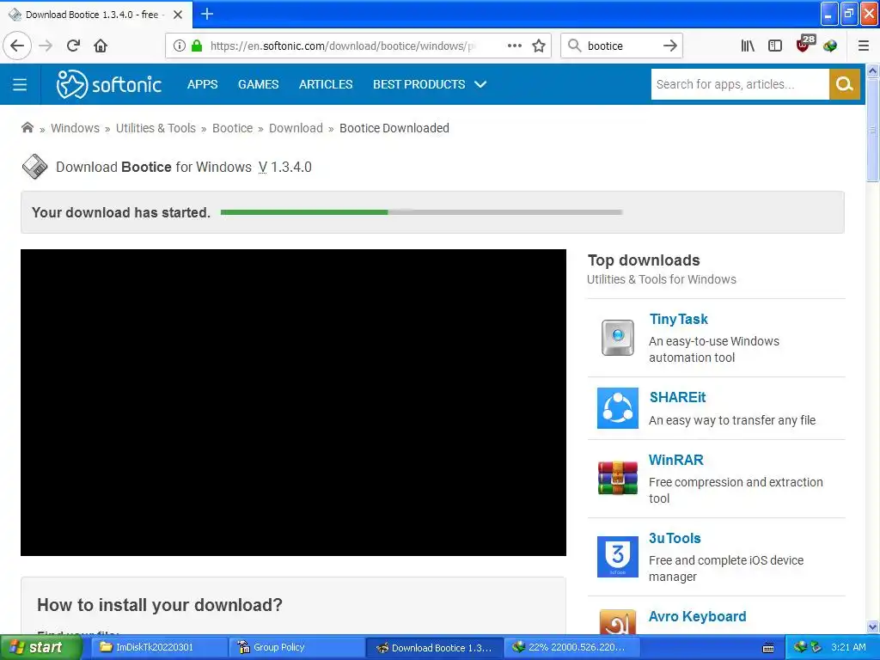Click the Softonic search input field
The width and height of the screenshot is (880, 660).
[740, 84]
